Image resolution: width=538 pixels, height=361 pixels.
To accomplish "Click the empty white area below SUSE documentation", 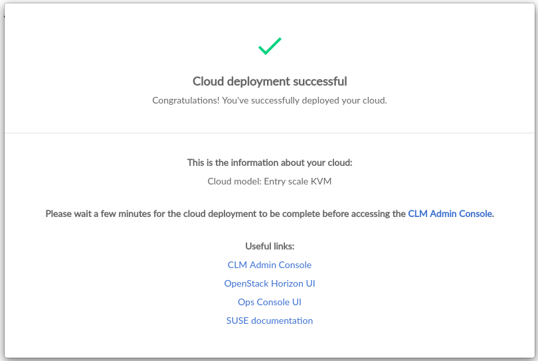I will pyautogui.click(x=269, y=342).
